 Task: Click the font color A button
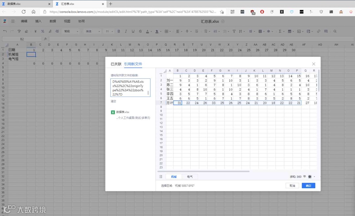coord(147,31)
